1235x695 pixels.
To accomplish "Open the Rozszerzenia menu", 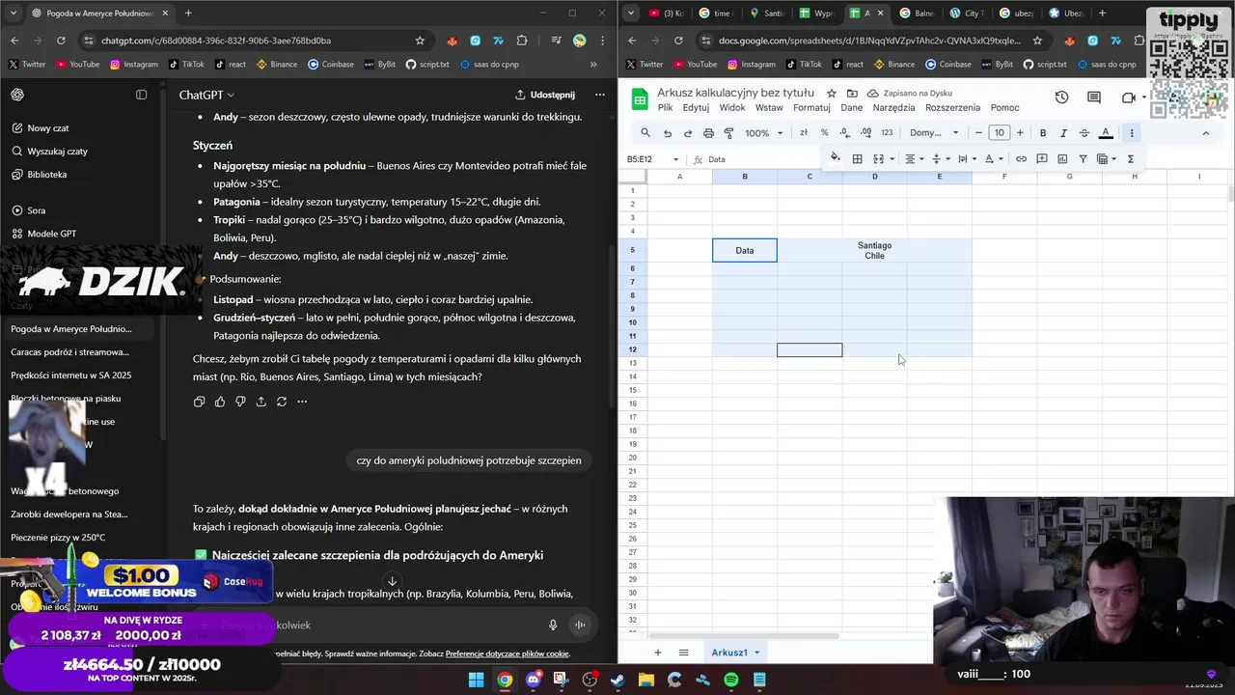I will pos(952,107).
